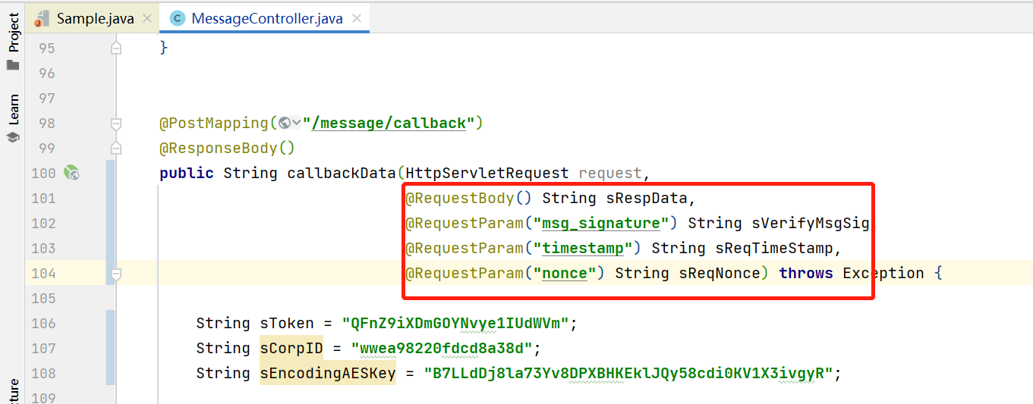This screenshot has width=1033, height=404.
Task: Collapse the fold marker at line 95
Action: (116, 48)
